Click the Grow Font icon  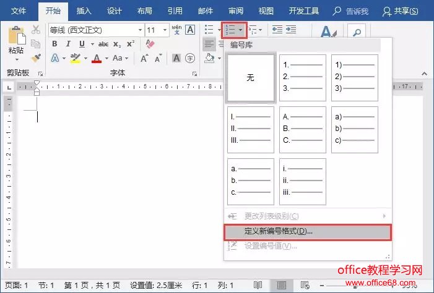click(144, 58)
